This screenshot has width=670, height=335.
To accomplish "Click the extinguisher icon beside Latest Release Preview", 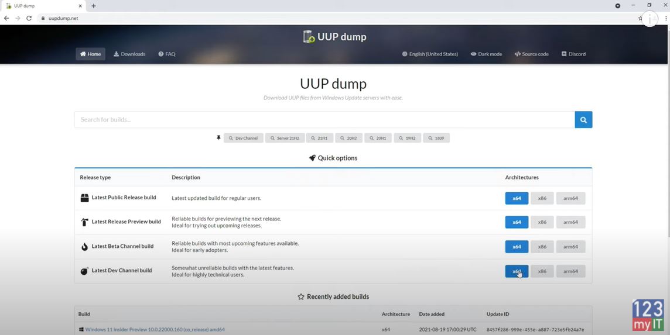I will point(84,222).
